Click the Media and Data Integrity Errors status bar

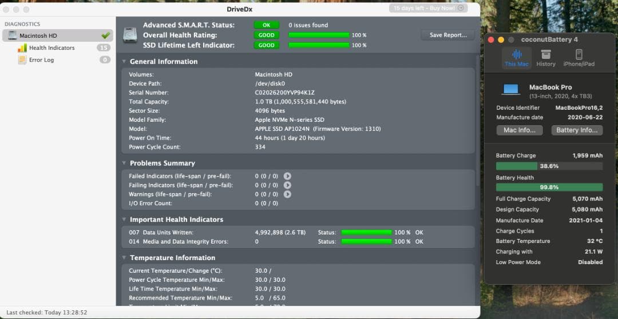[367, 241]
